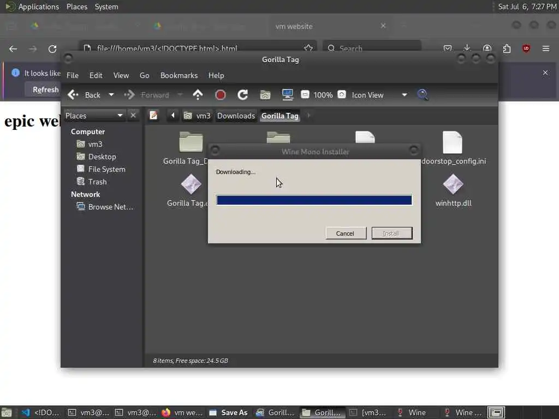Click Refresh in Firefox notification bar

pos(45,90)
